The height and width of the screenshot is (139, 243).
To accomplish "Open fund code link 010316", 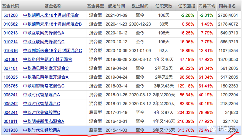I will click(x=11, y=51).
